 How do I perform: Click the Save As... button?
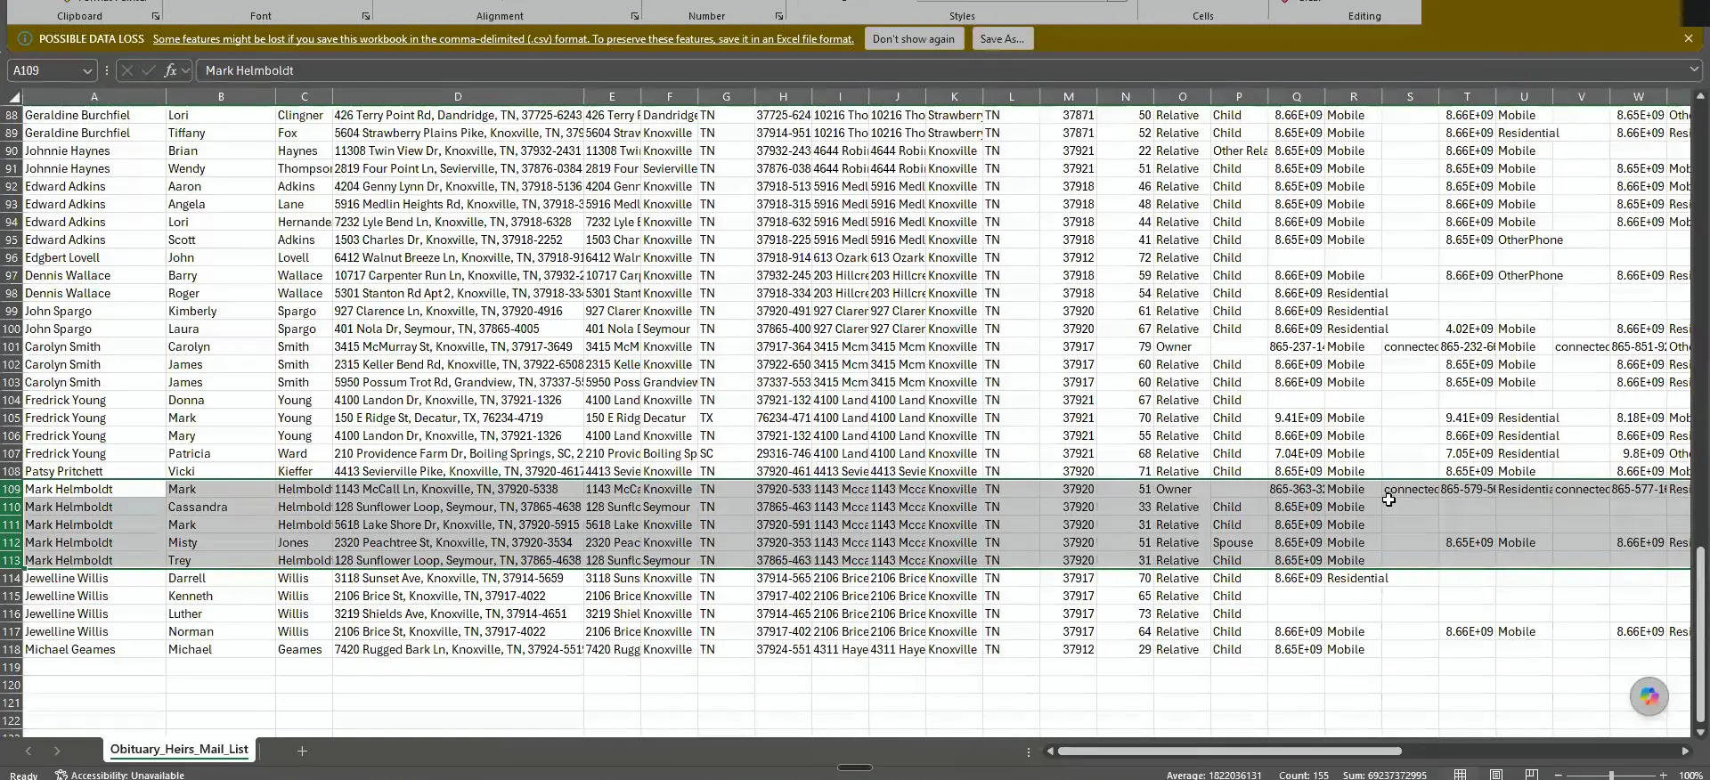[x=1002, y=39]
